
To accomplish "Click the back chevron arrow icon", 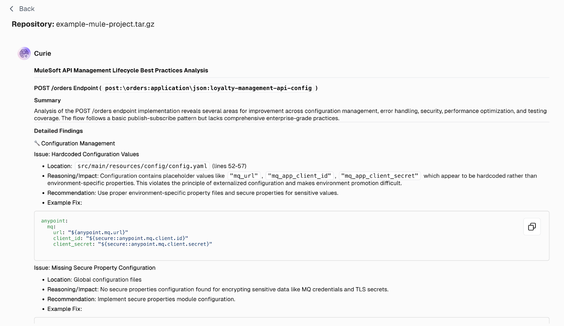I will coord(11,8).
